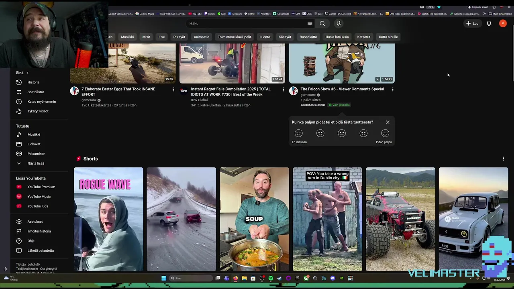Viewport: 514px width, 289px height.
Task: Click the Luo create button
Action: 472,23
